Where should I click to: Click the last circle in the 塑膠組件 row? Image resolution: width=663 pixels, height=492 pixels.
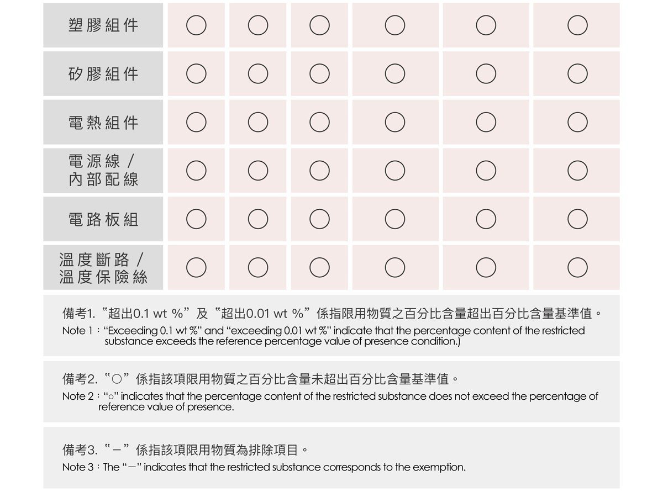tap(577, 25)
